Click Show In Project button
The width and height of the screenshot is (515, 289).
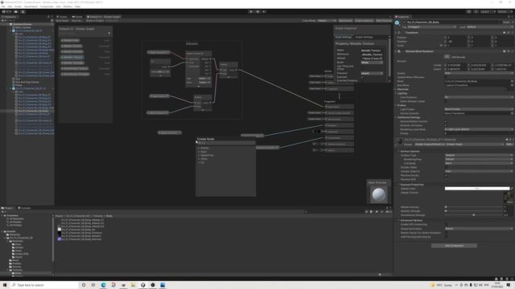(x=95, y=21)
